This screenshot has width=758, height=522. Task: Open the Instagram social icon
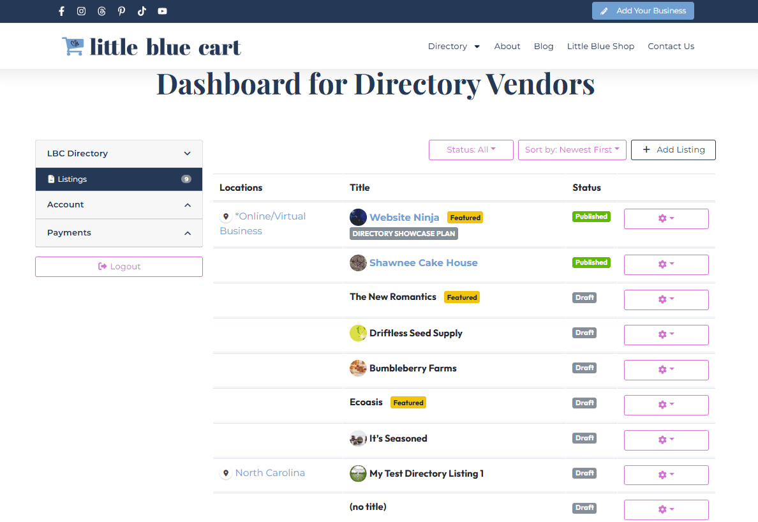point(81,11)
